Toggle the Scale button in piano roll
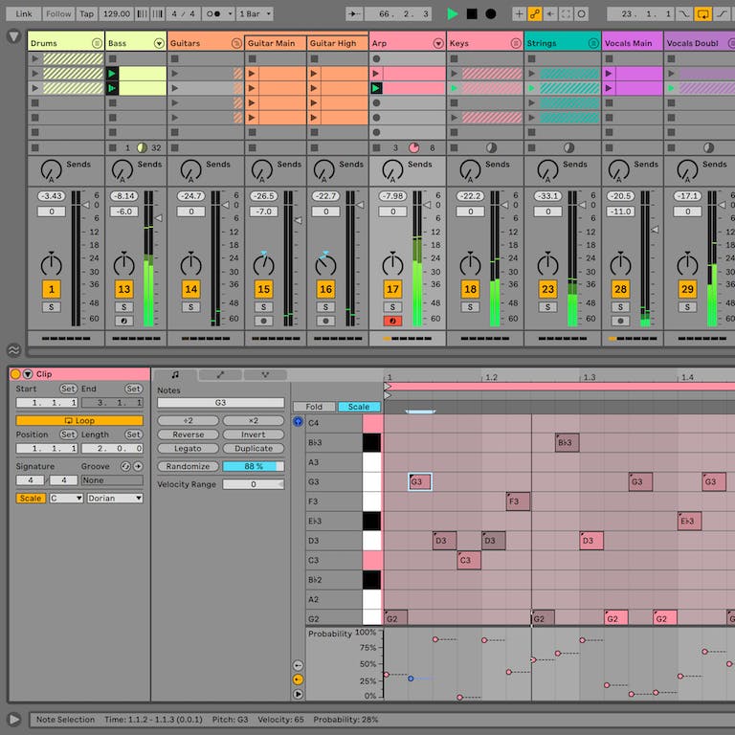The height and width of the screenshot is (735, 735). coord(359,407)
